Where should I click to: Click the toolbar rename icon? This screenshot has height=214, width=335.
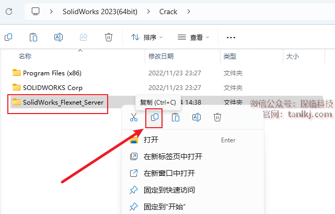(59, 37)
